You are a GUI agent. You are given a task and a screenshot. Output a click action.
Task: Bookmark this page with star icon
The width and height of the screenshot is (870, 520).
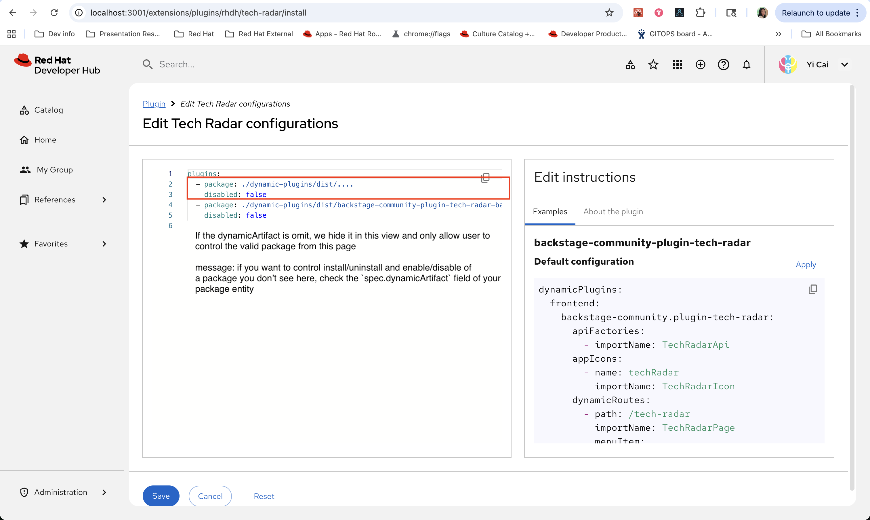609,13
